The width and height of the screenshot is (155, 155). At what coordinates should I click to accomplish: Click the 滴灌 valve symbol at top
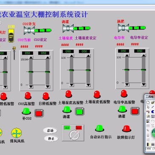point(68,28)
